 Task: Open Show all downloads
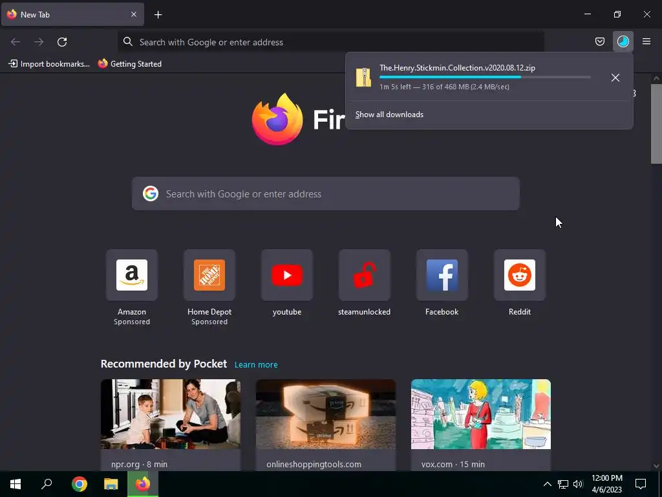(x=389, y=115)
